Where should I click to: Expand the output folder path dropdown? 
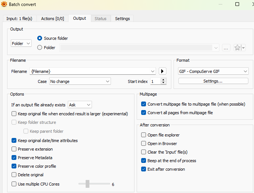coord(216,48)
